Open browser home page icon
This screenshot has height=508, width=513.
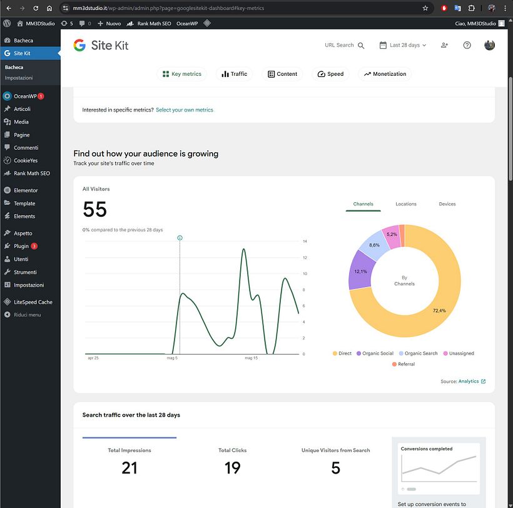(x=49, y=8)
